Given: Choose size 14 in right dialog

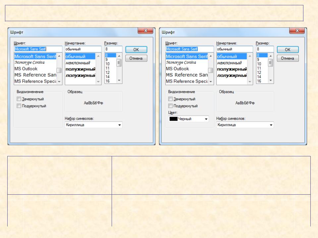Looking at the screenshot, I should point(262,77).
